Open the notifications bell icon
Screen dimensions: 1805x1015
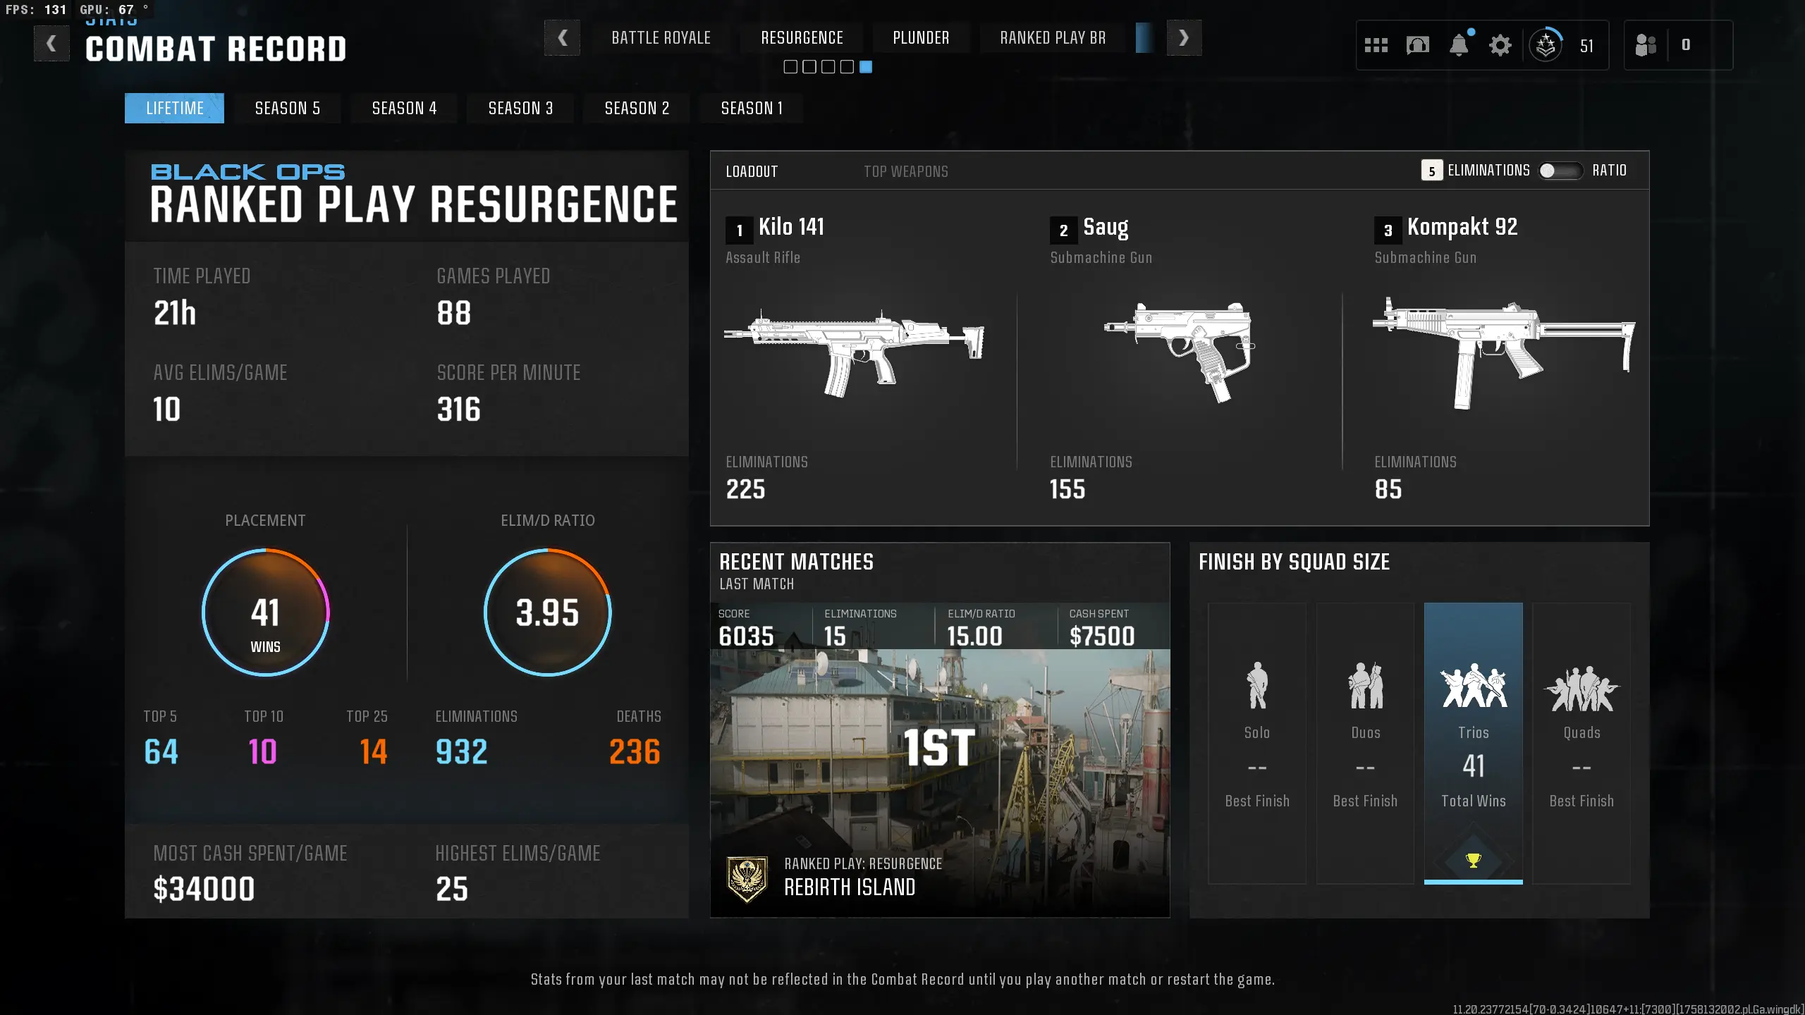(1459, 46)
